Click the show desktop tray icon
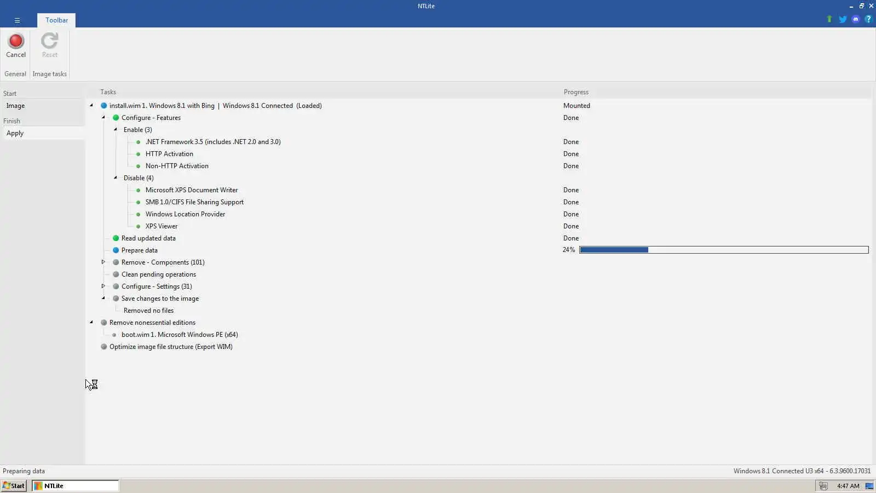 point(869,486)
